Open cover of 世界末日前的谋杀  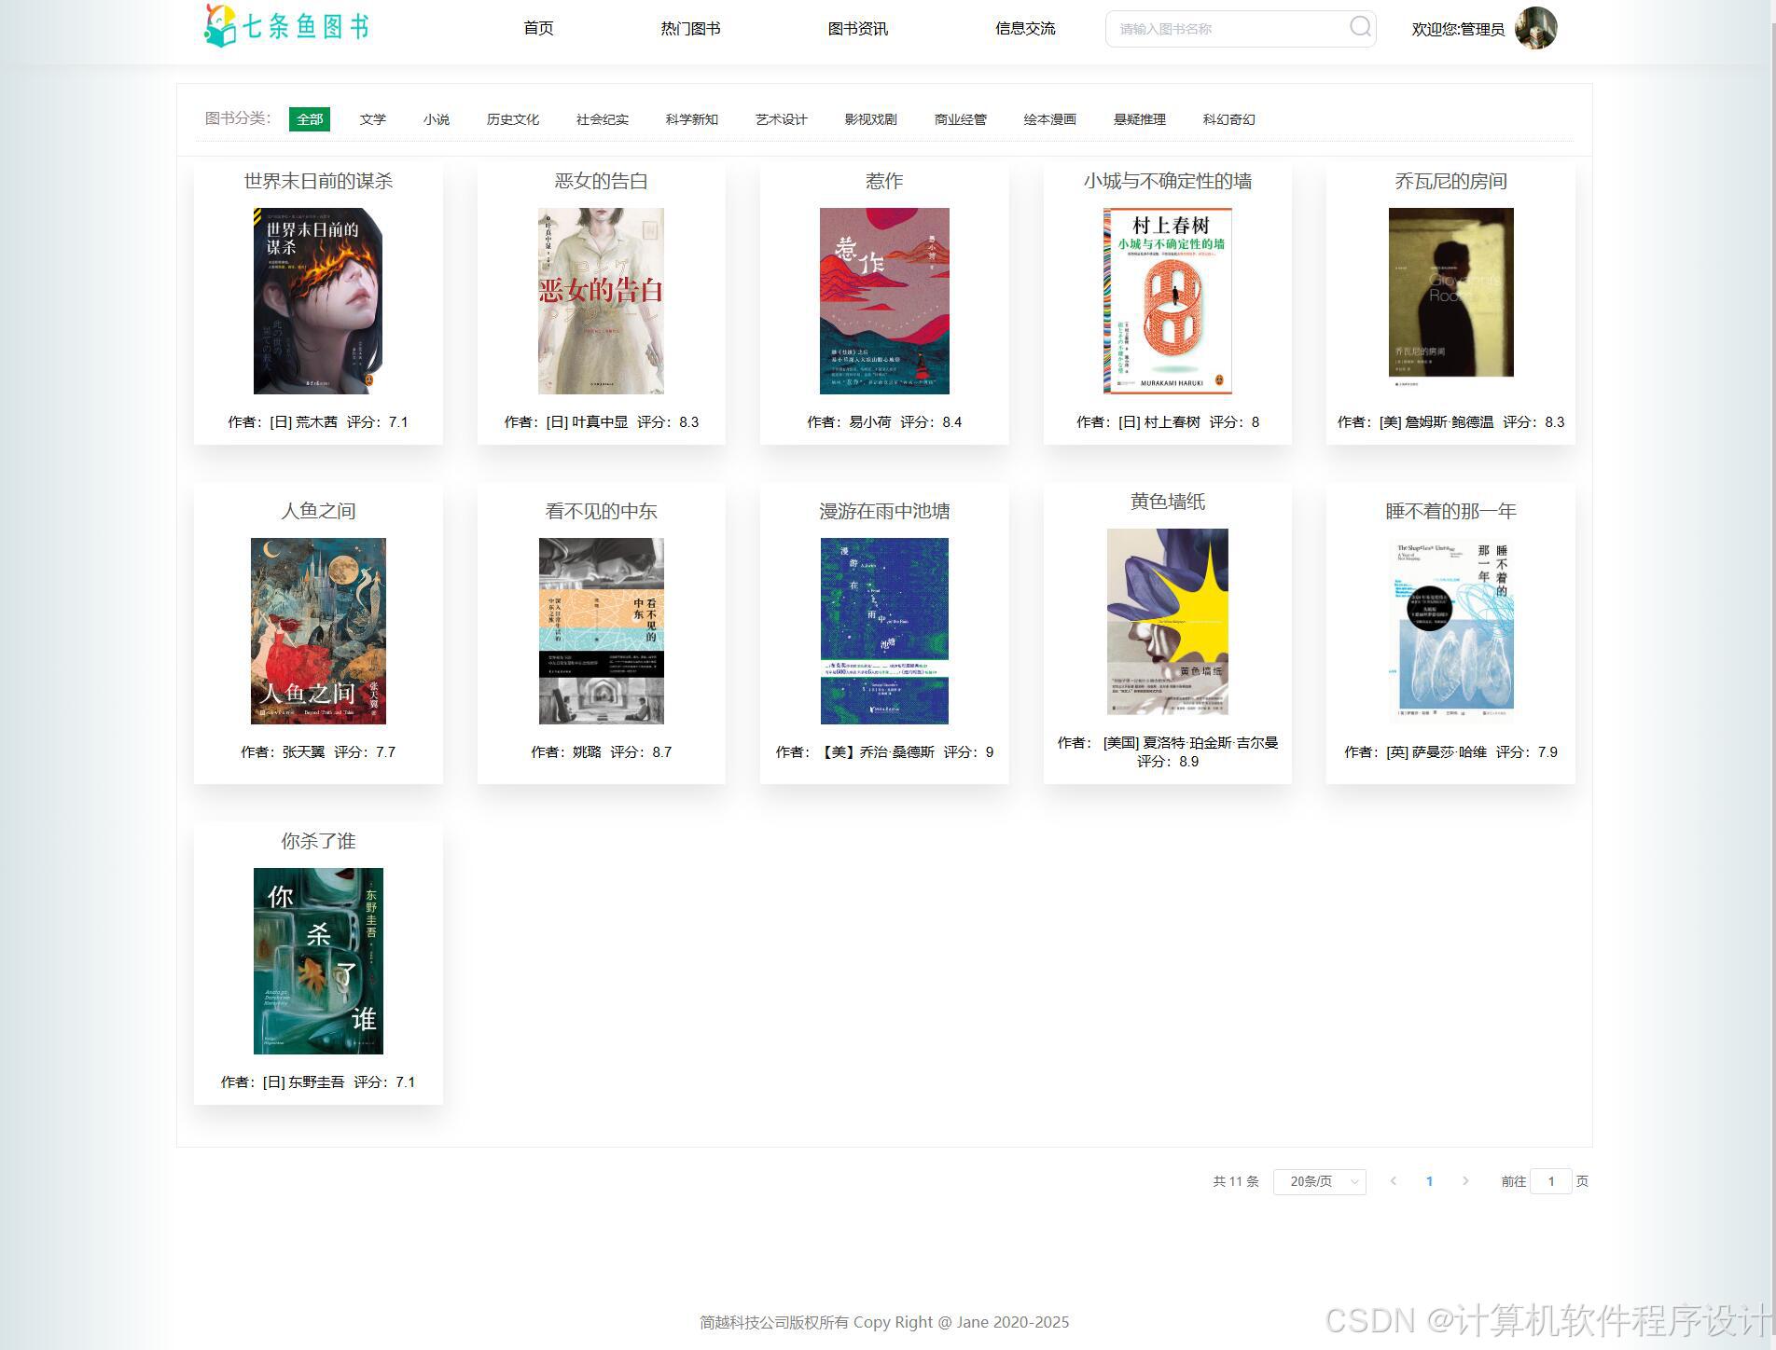tap(318, 300)
